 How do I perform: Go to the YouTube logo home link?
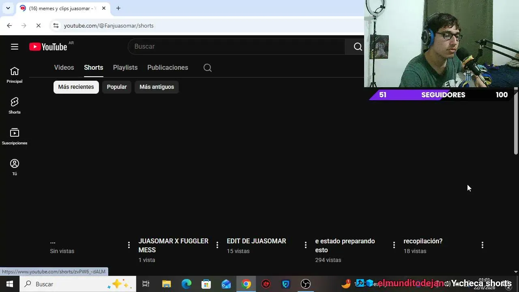(48, 47)
